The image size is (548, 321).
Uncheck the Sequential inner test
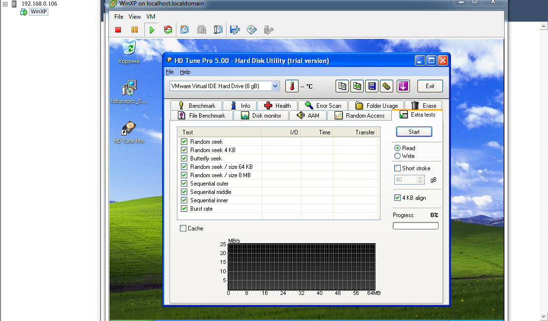184,200
